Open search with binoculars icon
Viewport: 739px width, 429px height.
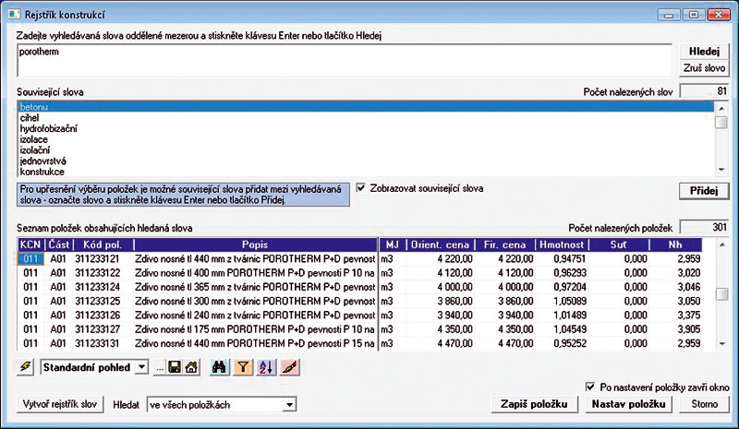(219, 367)
